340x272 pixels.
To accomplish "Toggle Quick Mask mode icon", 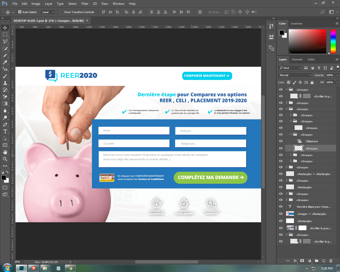I will pyautogui.click(x=5, y=188).
